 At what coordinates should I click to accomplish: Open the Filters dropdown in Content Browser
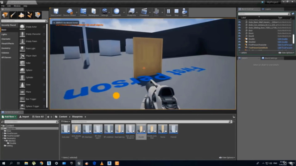click(66, 122)
